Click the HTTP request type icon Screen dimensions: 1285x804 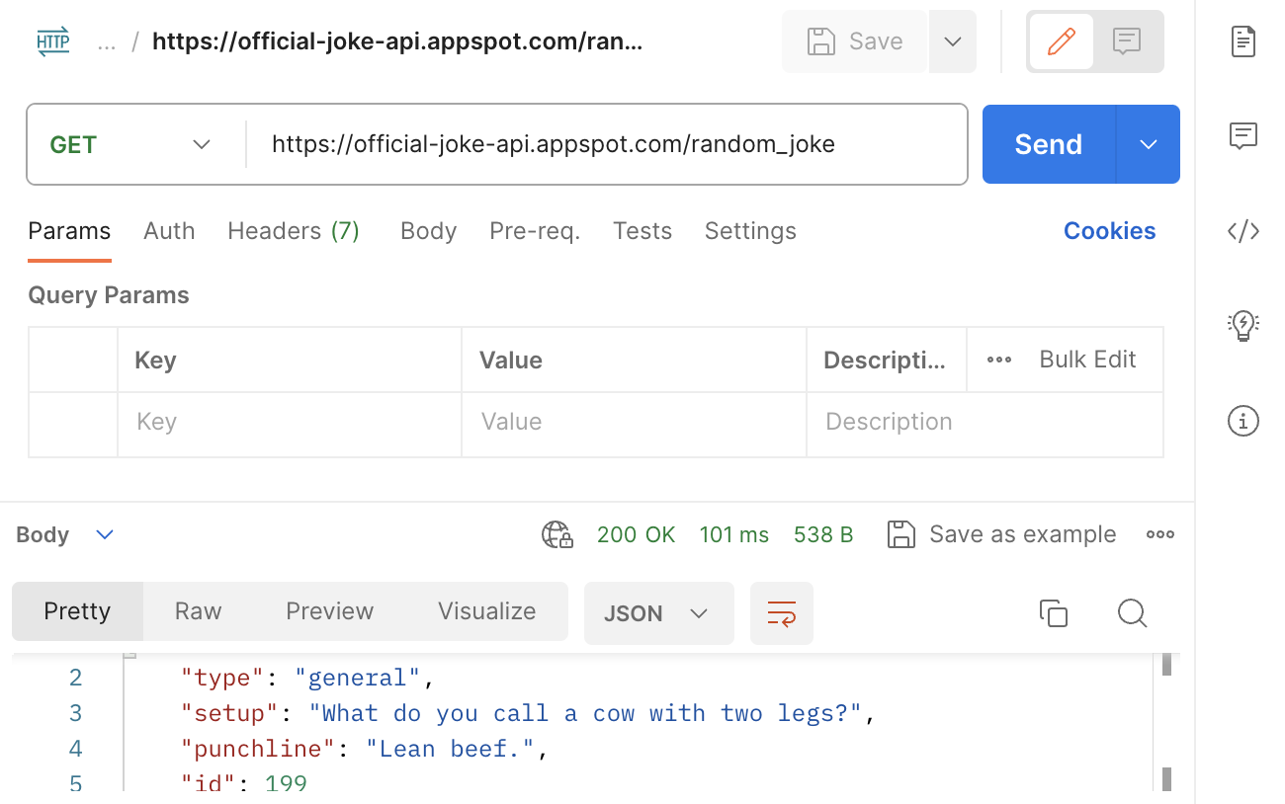[53, 41]
